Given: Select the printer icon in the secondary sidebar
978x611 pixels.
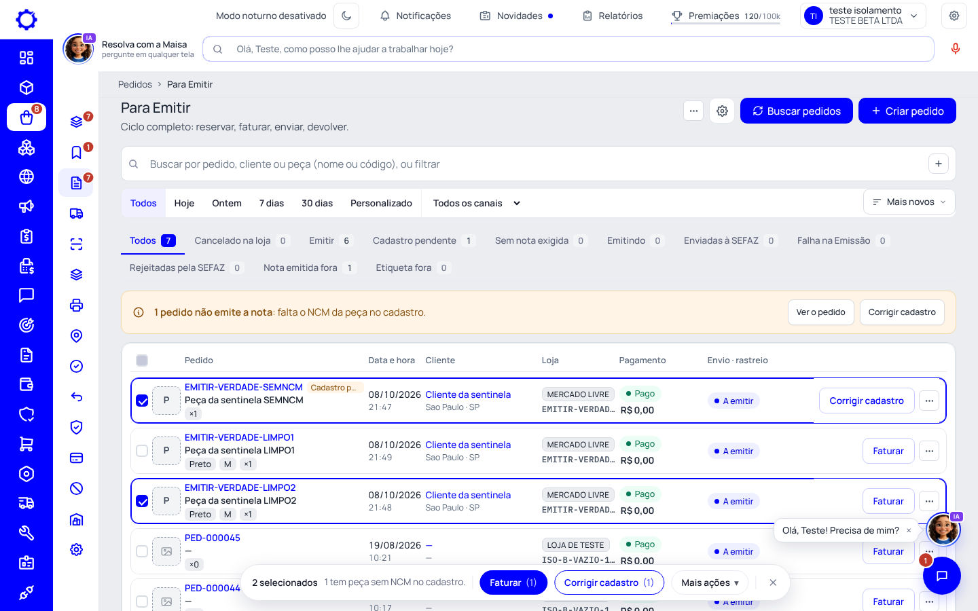Looking at the screenshot, I should [77, 305].
